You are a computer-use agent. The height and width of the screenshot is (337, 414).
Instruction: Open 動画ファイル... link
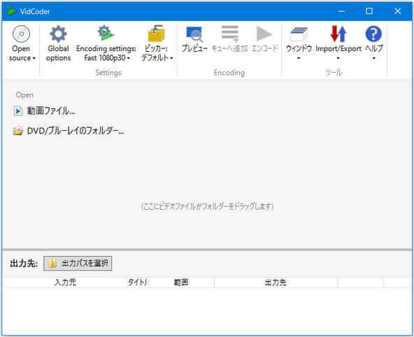[51, 111]
